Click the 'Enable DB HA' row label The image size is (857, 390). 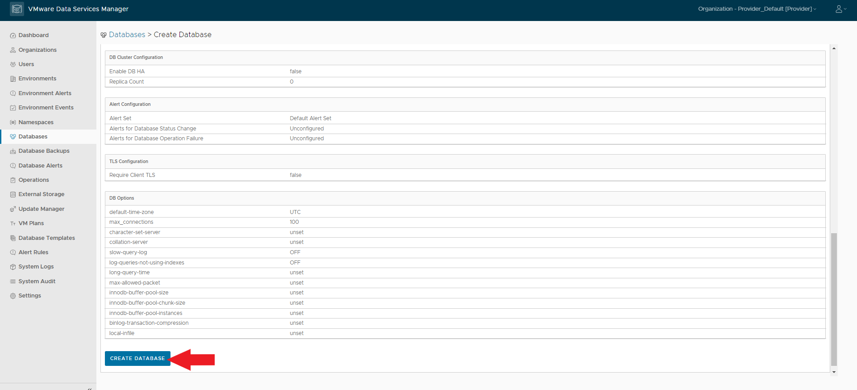click(x=127, y=71)
